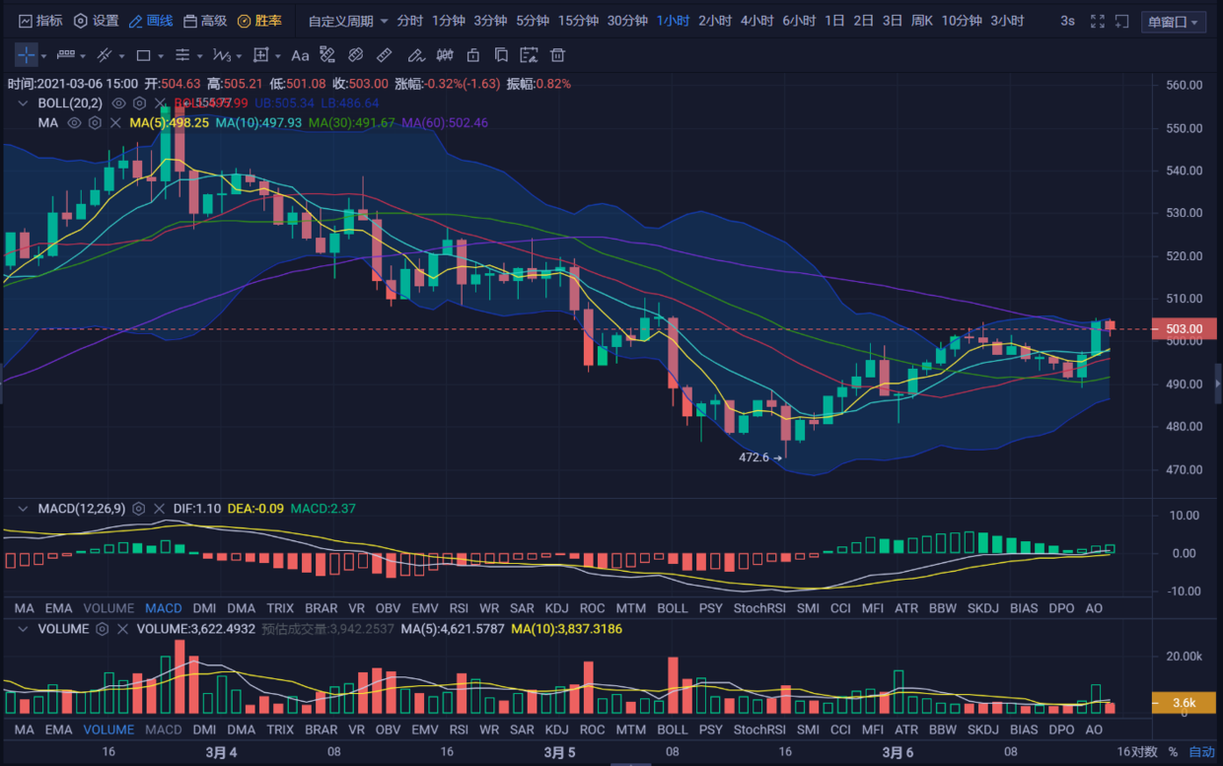This screenshot has width=1223, height=766.
Task: Toggle the 对数 log scale option
Action: 1144,752
